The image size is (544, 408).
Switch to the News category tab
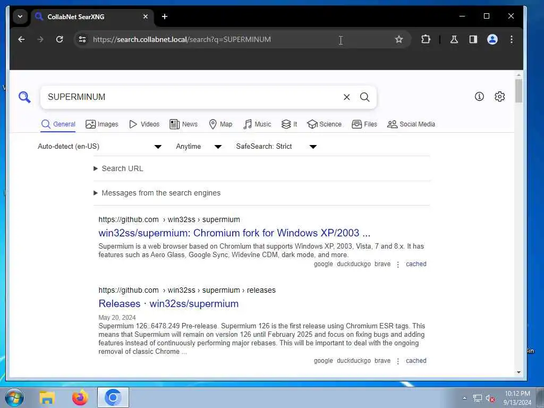pos(183,124)
